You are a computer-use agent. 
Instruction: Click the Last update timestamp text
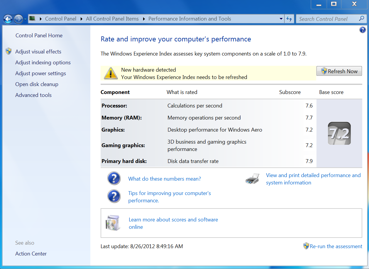(x=142, y=246)
